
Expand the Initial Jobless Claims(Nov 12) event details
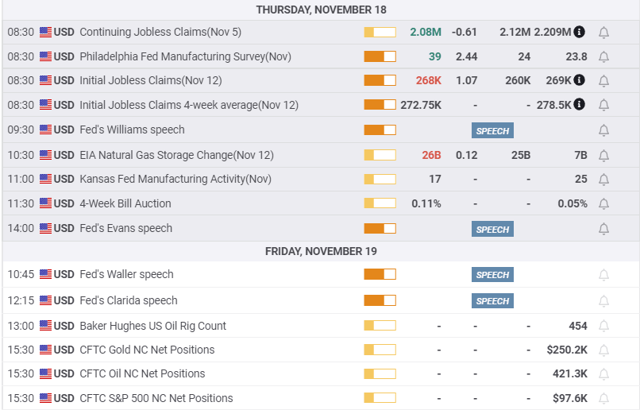151,80
